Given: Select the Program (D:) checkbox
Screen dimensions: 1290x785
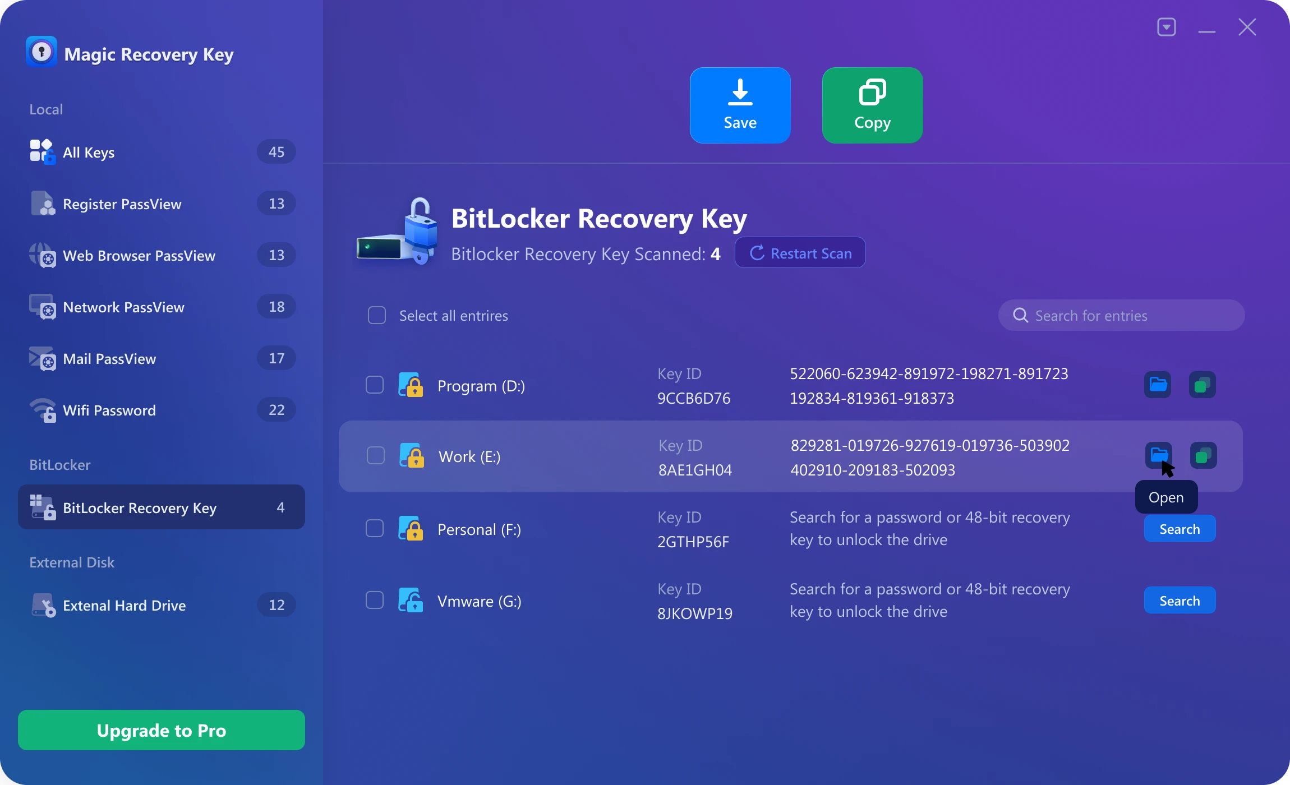Looking at the screenshot, I should pyautogui.click(x=374, y=385).
